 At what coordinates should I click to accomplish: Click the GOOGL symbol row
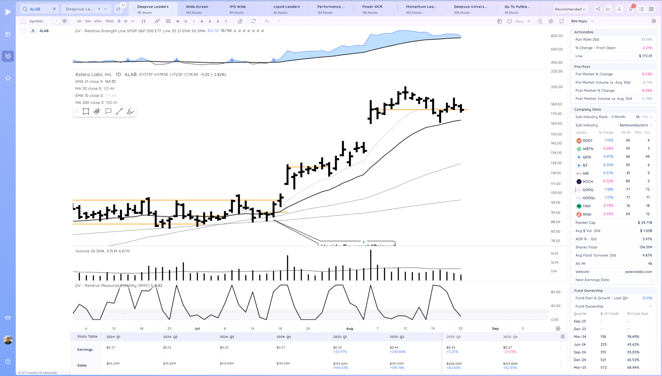(613, 198)
